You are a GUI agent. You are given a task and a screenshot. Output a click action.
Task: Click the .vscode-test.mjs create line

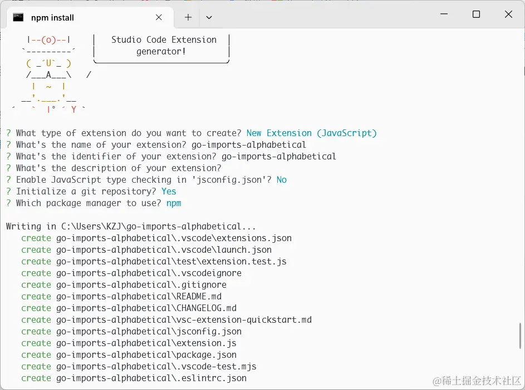click(139, 367)
